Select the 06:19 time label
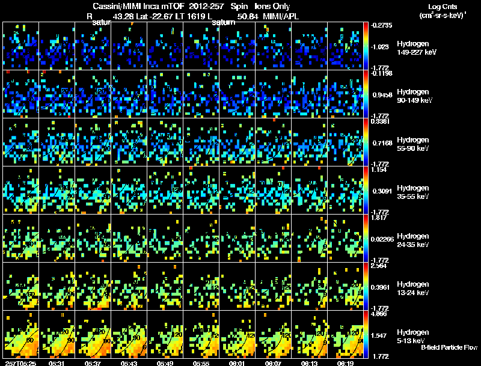 [x=345, y=363]
